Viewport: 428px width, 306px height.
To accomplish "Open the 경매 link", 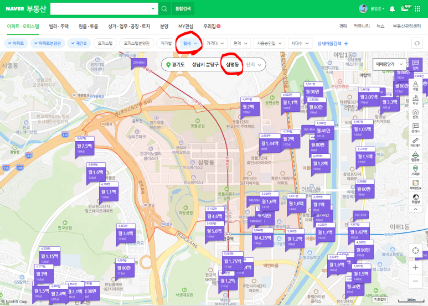I will point(343,26).
